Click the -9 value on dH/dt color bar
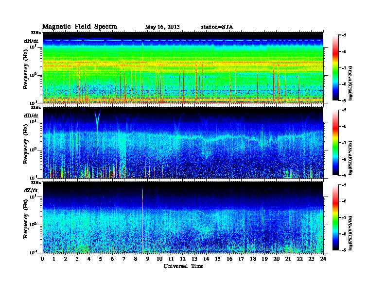Image resolution: width=385 pixels, height=297 pixels. click(344, 100)
